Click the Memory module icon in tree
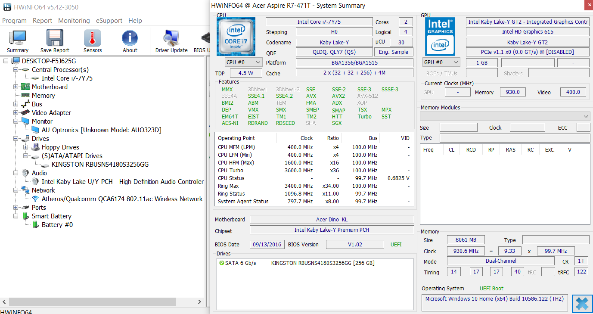Image resolution: width=593 pixels, height=314 pixels. 26,95
